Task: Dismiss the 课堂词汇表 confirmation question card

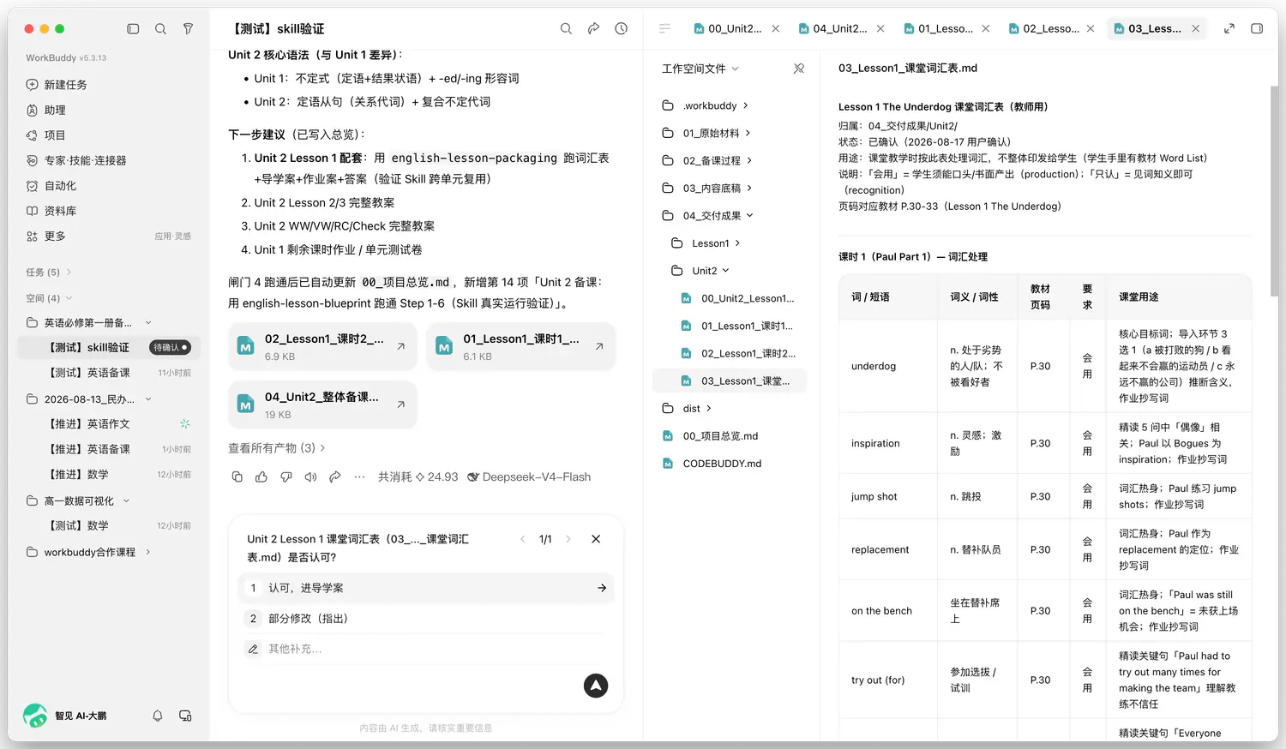Action: [596, 539]
